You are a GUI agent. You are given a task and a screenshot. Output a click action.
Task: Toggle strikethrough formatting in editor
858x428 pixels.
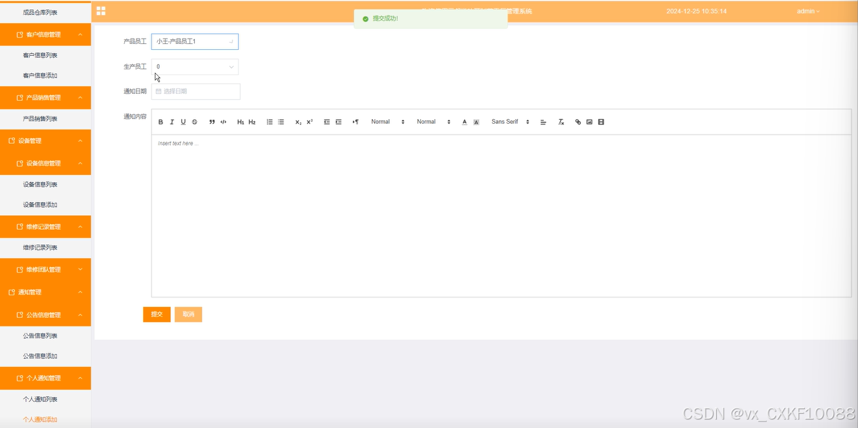coord(194,122)
